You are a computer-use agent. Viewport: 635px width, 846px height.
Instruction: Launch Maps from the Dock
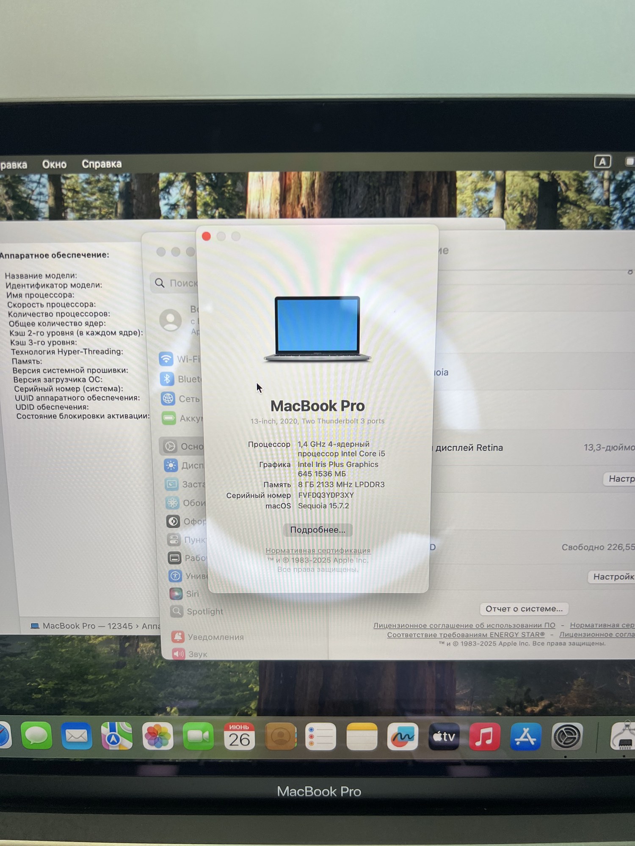(x=117, y=736)
